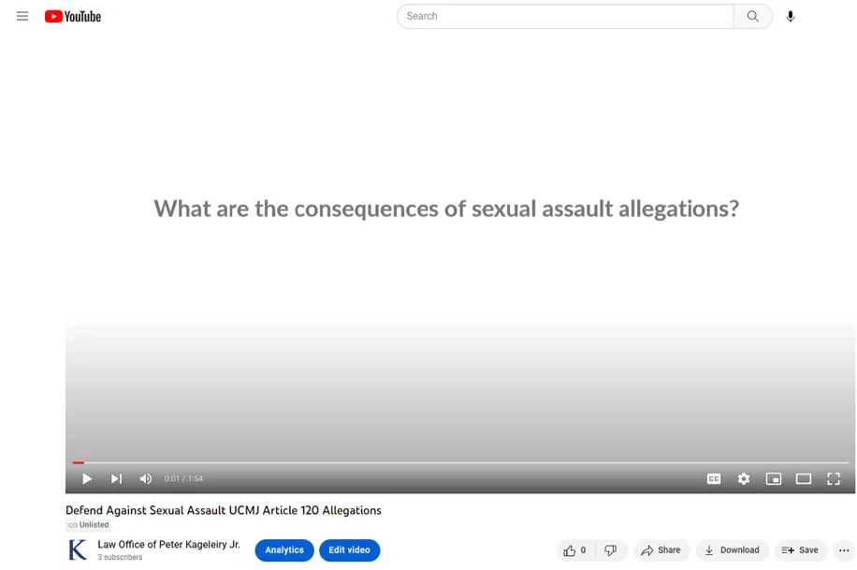Share the video
This screenshot has width=857, height=570.
(661, 550)
